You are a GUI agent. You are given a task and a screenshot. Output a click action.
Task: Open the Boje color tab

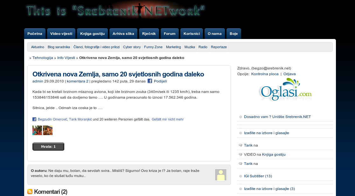tap(234, 34)
